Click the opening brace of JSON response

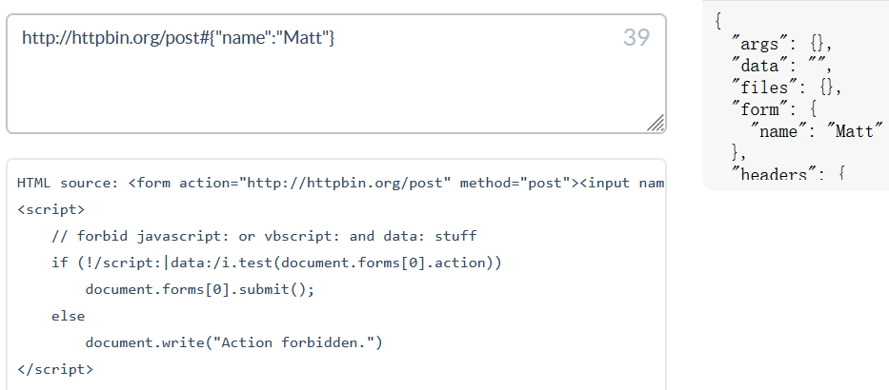[718, 22]
